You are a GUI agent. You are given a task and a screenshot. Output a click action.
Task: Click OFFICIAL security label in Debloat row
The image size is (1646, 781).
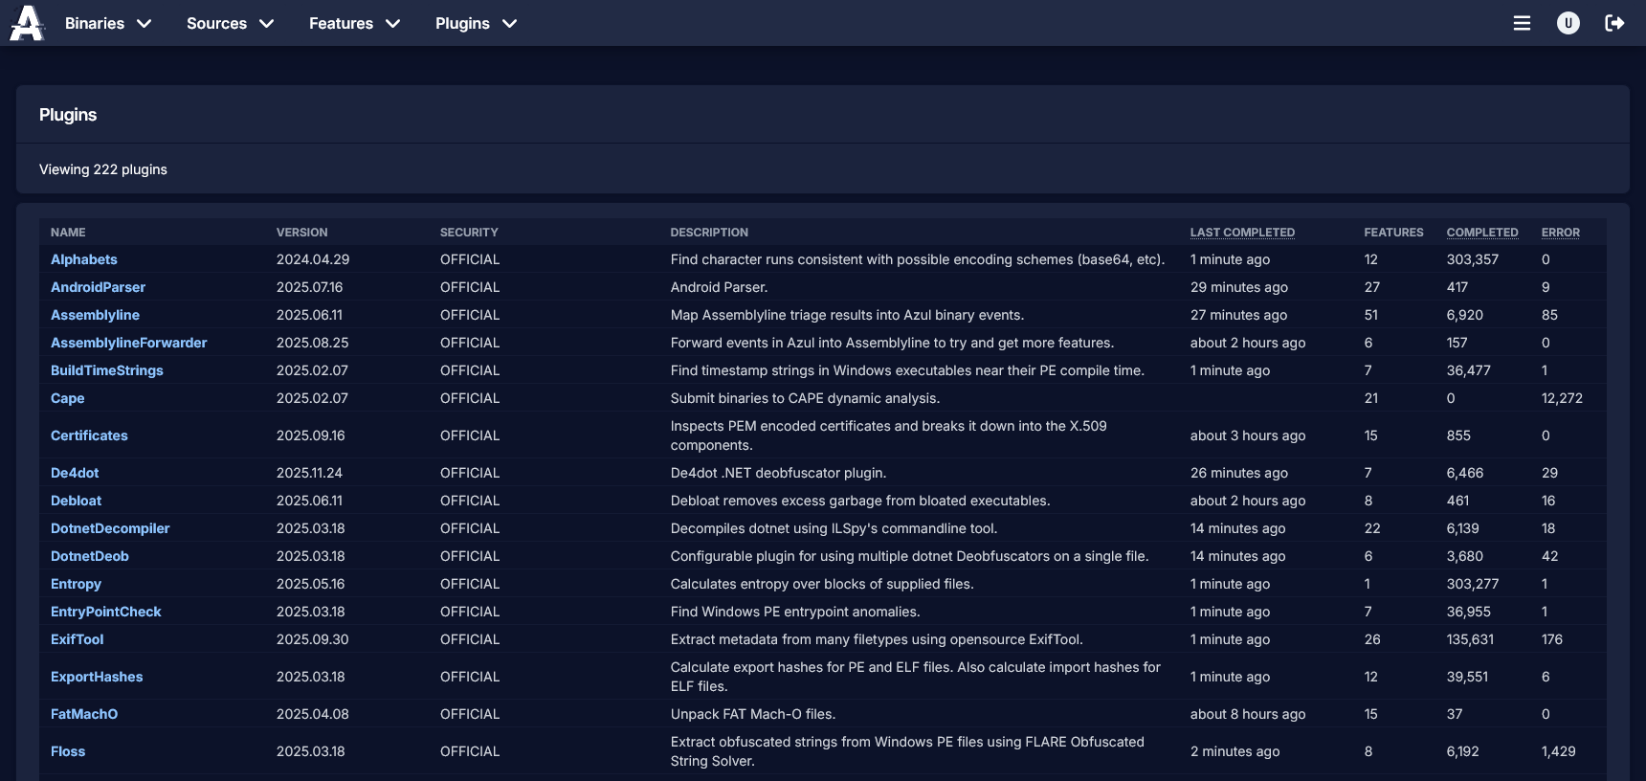click(x=470, y=501)
